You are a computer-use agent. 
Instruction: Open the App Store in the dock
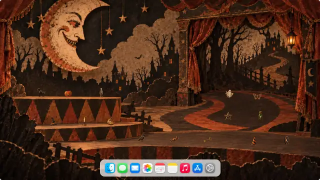(197, 168)
